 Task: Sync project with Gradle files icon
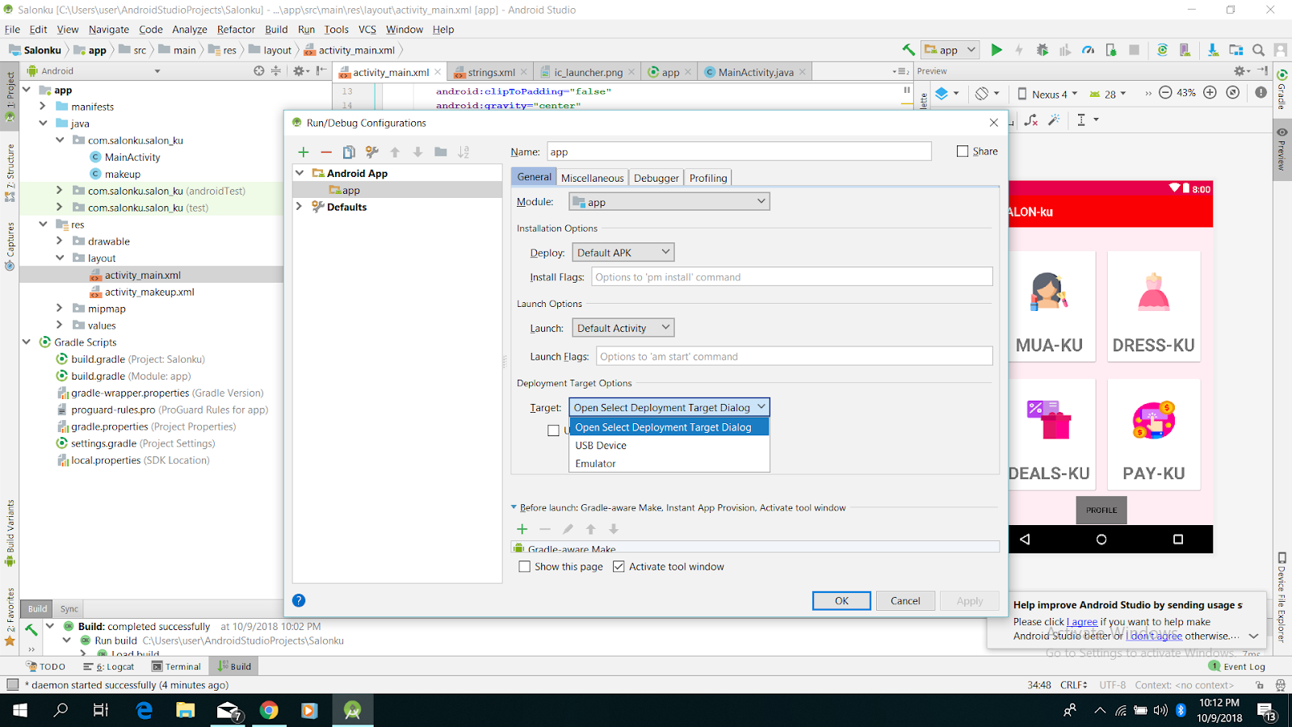(x=1162, y=50)
